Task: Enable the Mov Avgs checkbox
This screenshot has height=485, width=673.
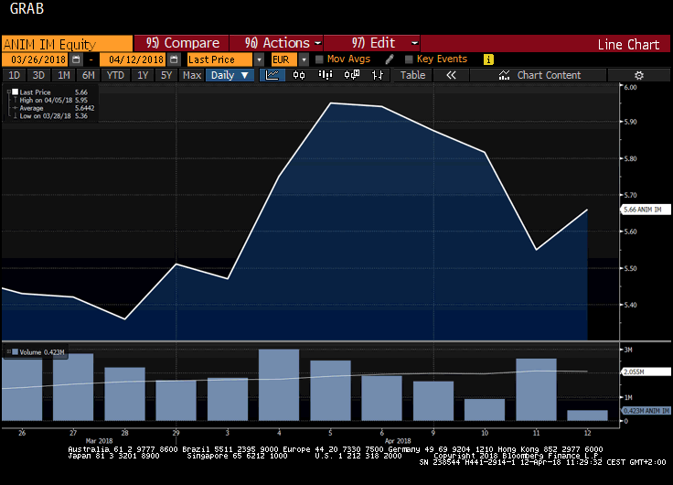Action: (x=319, y=59)
